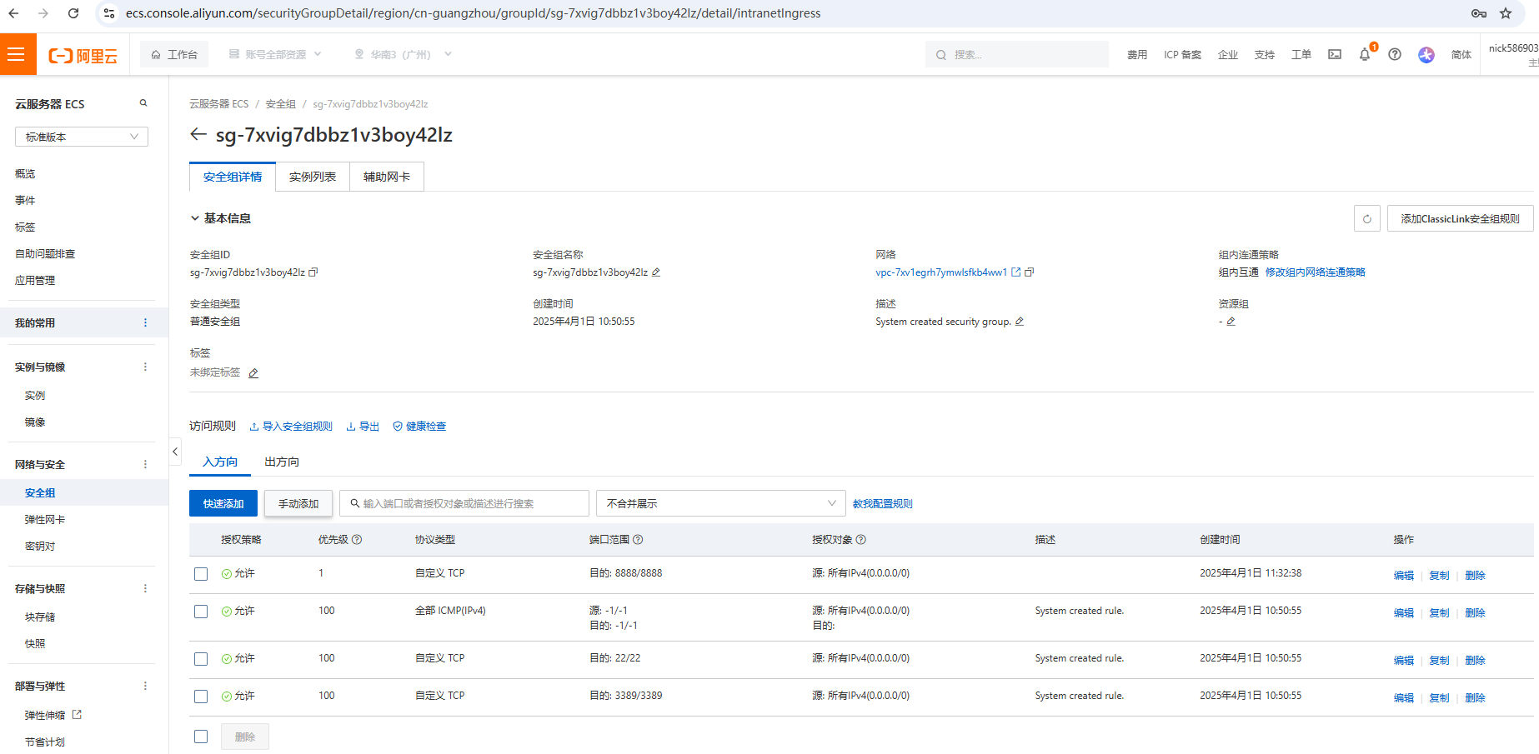The height and width of the screenshot is (754, 1539).
Task: Open the hamburger menu in top-left
Action: tap(16, 55)
